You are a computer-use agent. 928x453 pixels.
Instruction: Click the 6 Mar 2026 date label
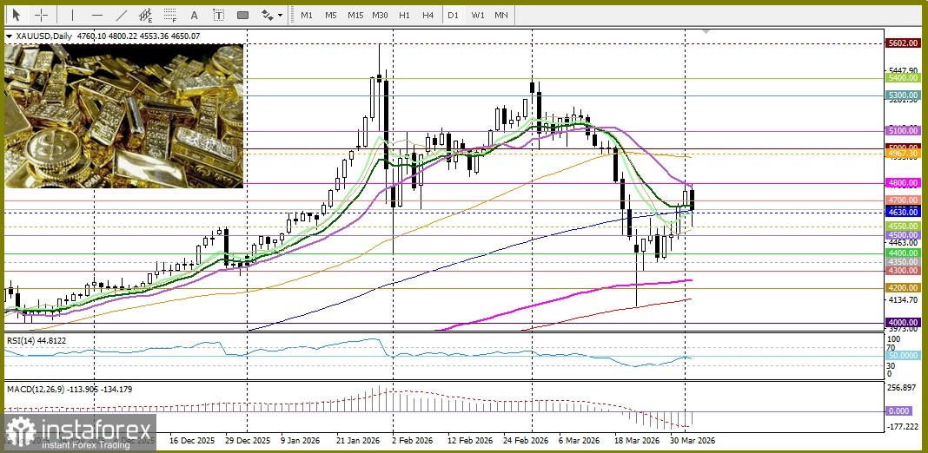pos(579,441)
